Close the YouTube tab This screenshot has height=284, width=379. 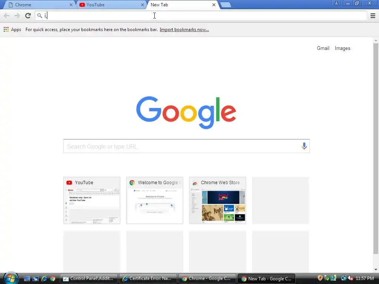(x=142, y=5)
